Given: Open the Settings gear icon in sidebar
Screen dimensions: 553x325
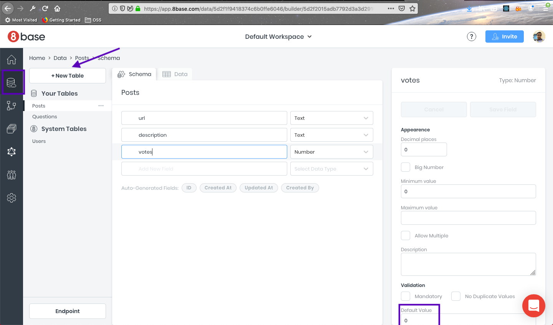Looking at the screenshot, I should pyautogui.click(x=12, y=198).
